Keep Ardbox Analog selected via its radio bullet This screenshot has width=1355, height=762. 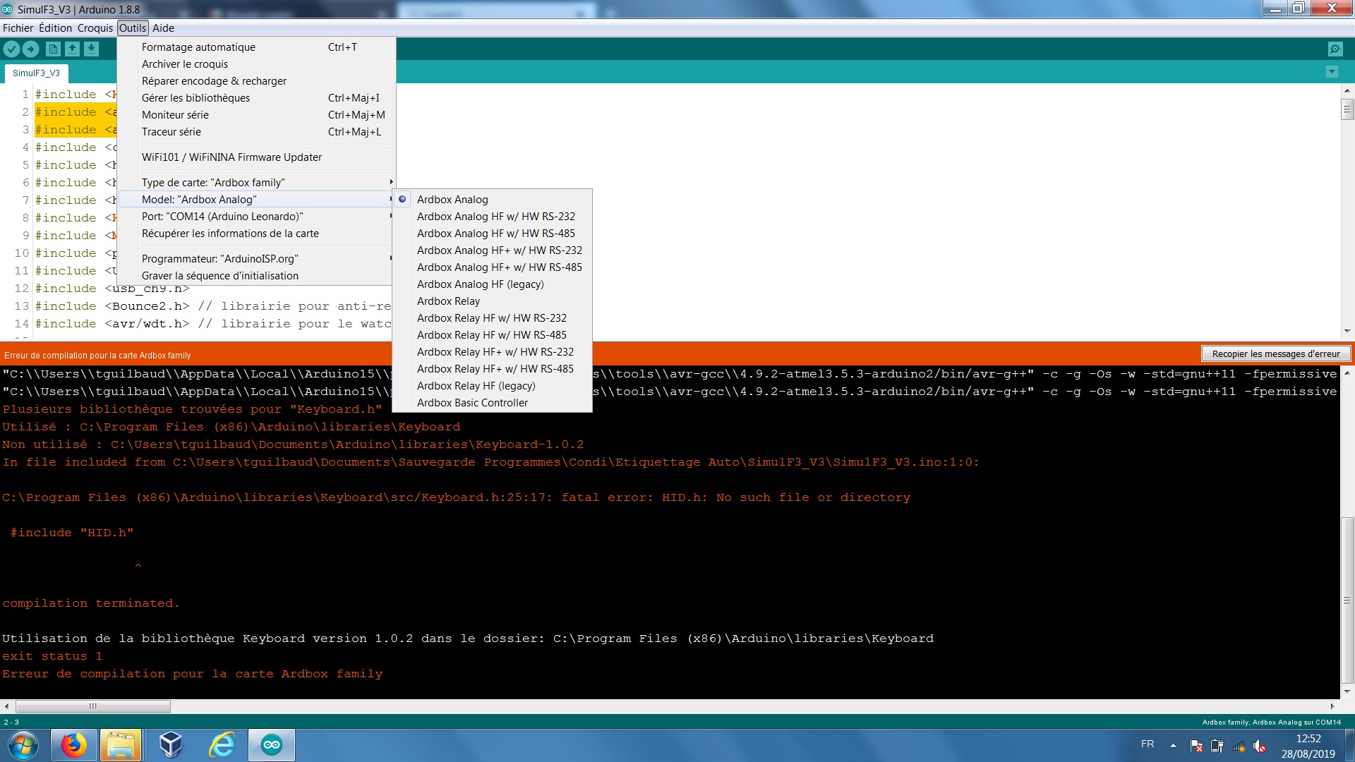[x=402, y=199]
